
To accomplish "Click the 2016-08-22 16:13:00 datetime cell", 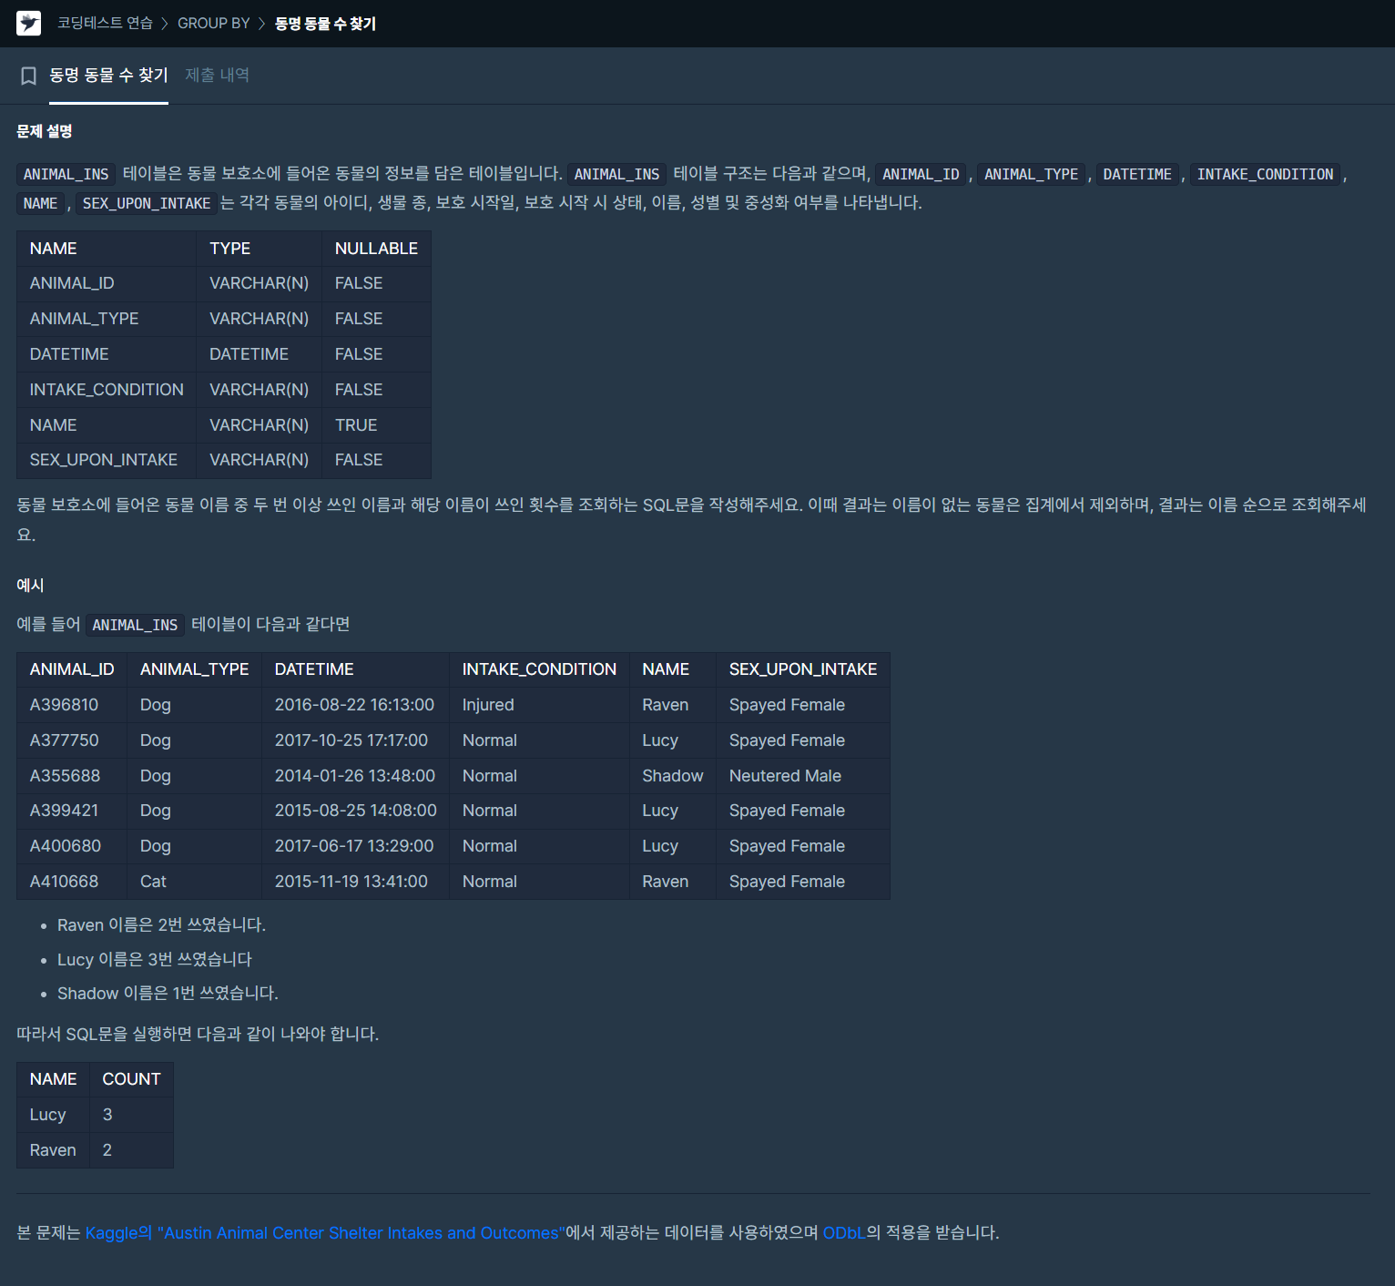I will pyautogui.click(x=355, y=705).
